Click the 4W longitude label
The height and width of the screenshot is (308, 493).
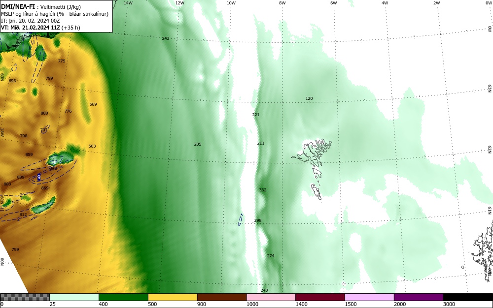click(385, 3)
